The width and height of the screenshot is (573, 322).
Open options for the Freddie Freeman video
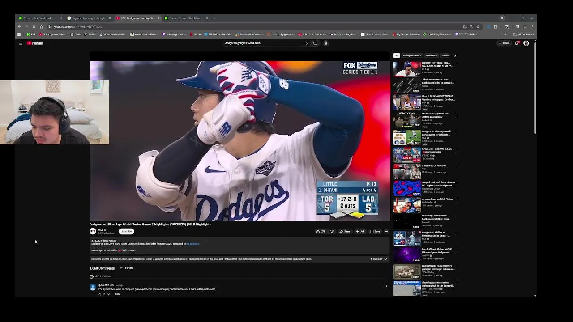tap(458, 64)
